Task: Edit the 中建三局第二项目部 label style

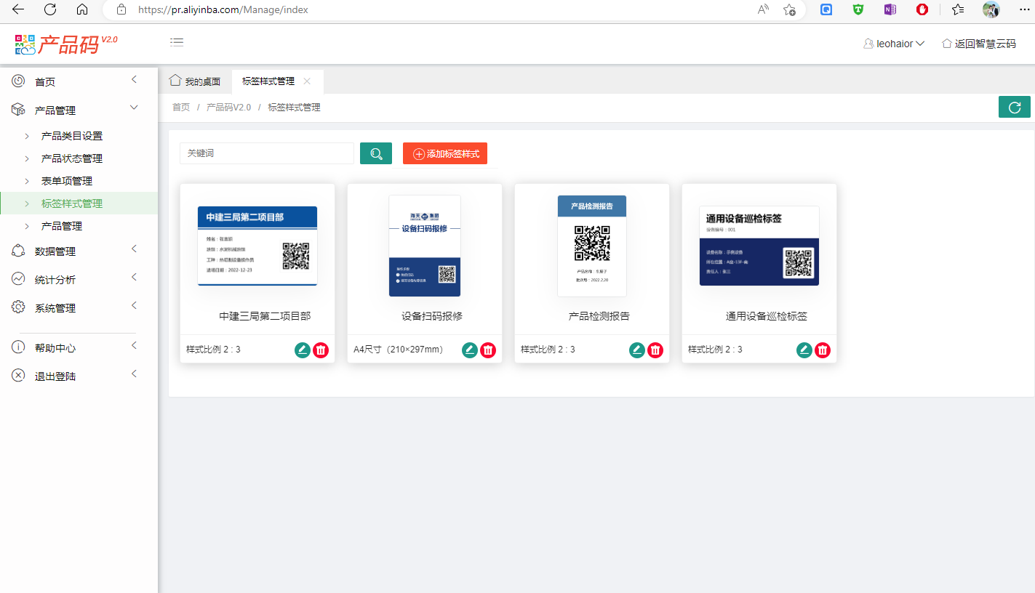Action: click(x=303, y=350)
